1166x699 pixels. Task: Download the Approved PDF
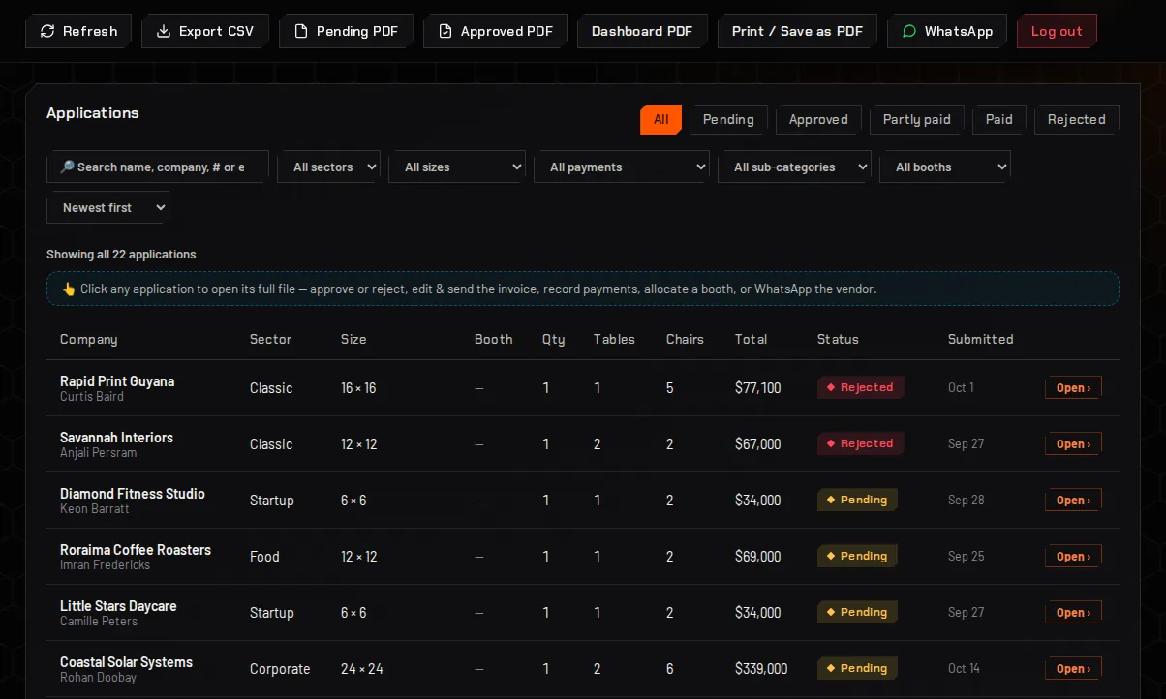[x=495, y=31]
